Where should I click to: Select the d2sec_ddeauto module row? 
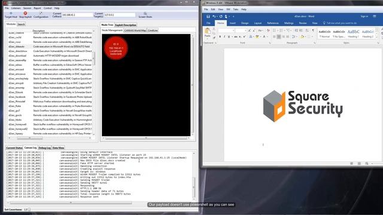(50, 47)
